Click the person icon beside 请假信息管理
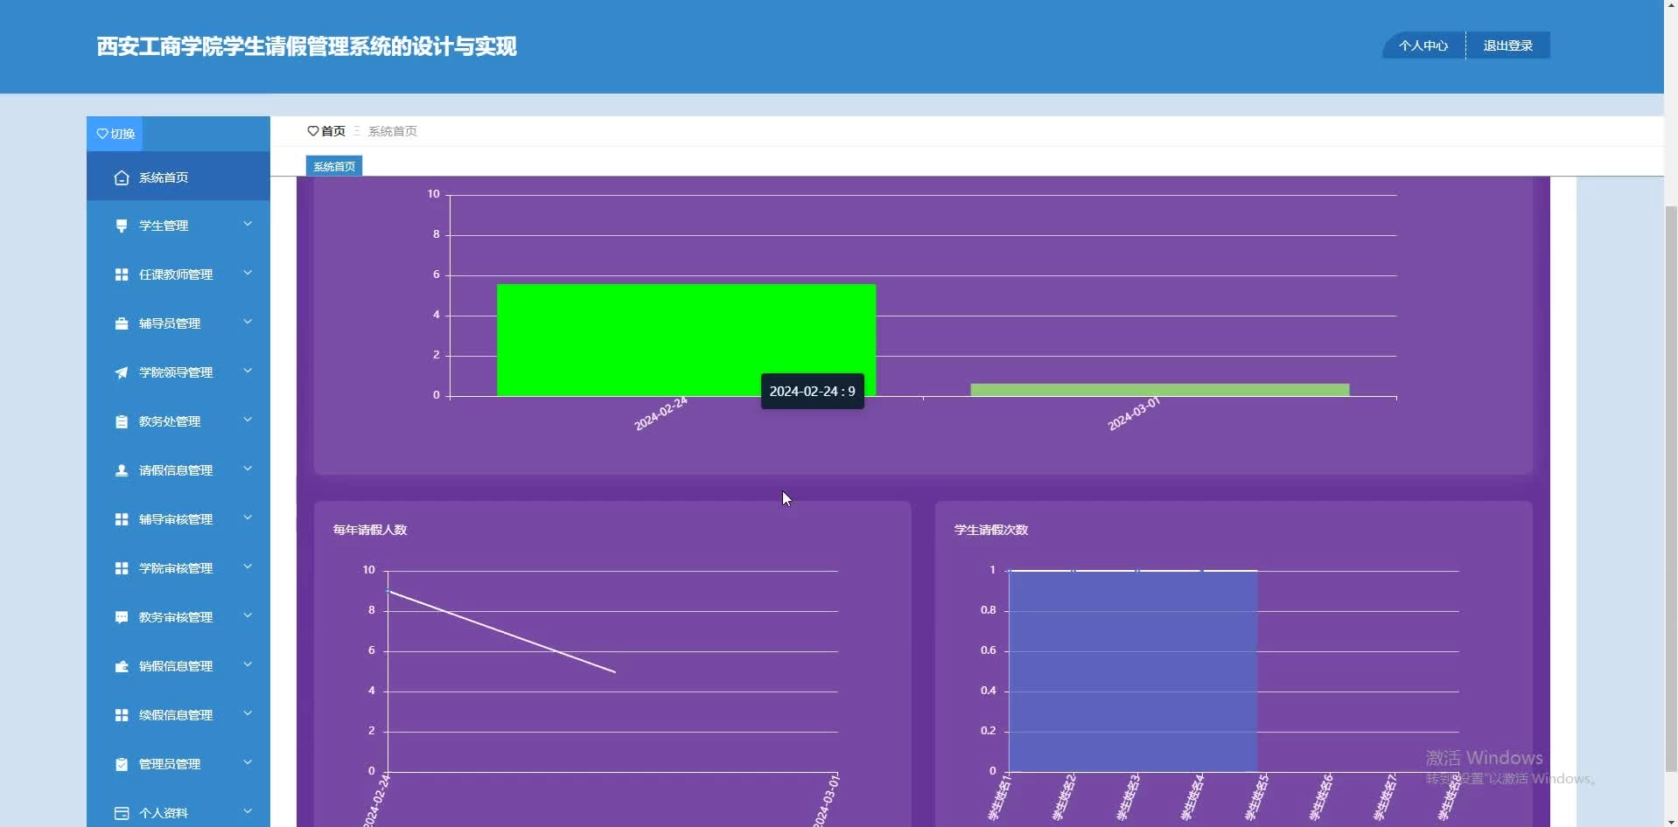 click(x=122, y=470)
